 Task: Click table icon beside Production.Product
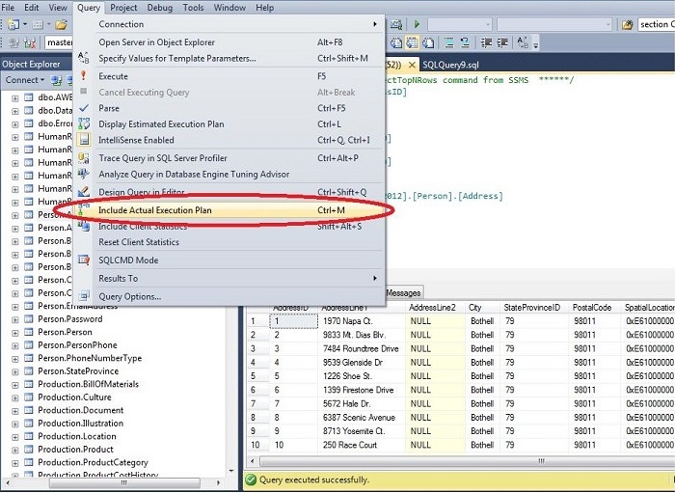coord(28,449)
